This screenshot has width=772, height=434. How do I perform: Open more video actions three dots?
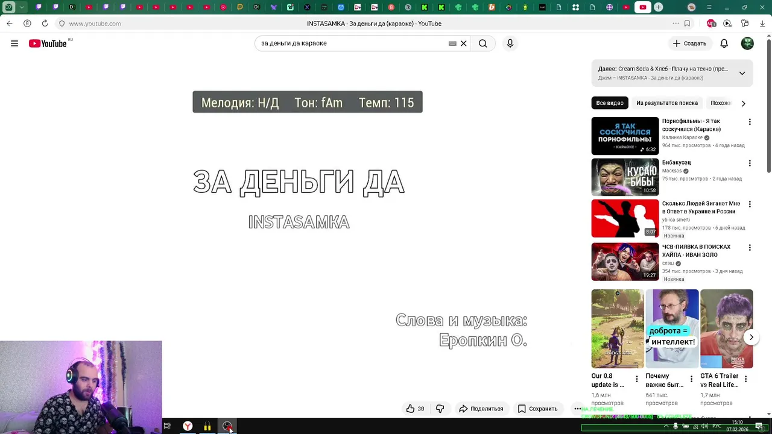pyautogui.click(x=577, y=409)
